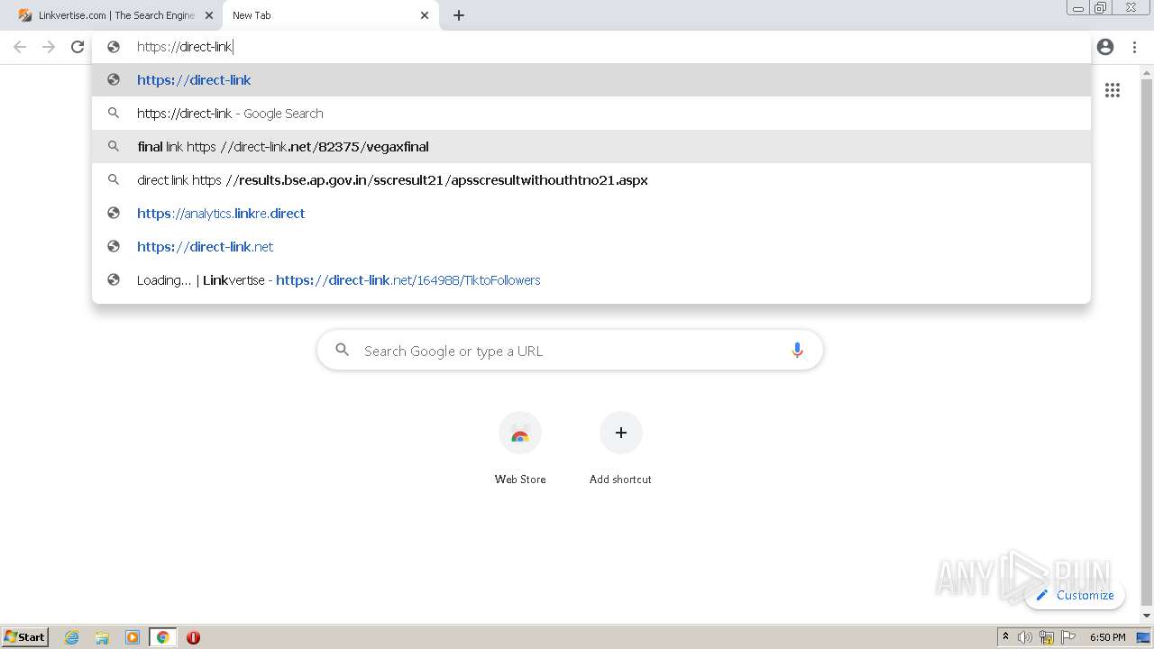Click the Add shortcut button
The width and height of the screenshot is (1154, 649).
(620, 449)
